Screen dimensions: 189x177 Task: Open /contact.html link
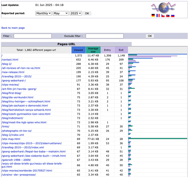[x=10, y=60]
